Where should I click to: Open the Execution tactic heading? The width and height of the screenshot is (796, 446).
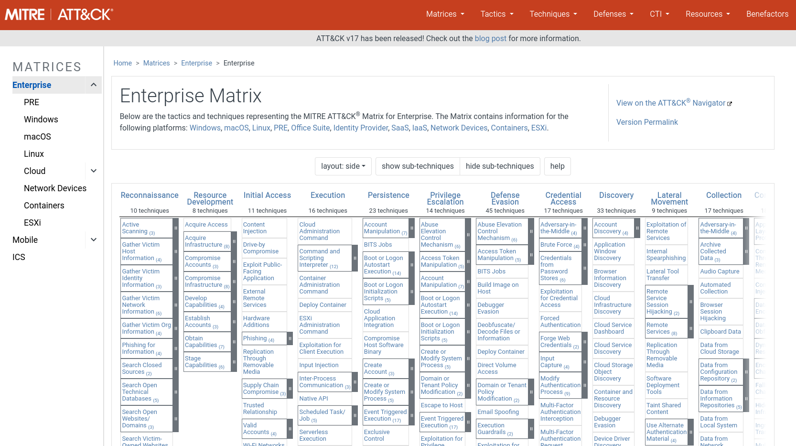328,196
